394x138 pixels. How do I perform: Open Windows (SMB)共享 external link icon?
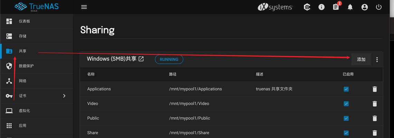coord(141,59)
